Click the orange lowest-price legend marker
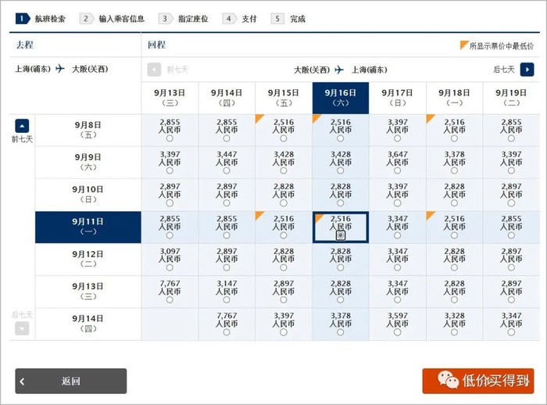Viewport: 547px width, 405px height. click(x=463, y=45)
